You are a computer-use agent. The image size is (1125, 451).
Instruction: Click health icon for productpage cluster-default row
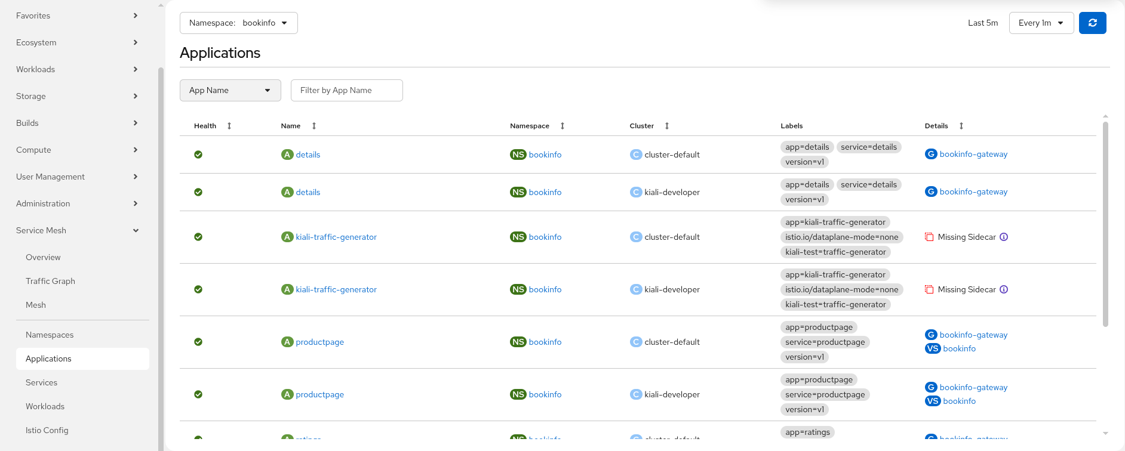coord(198,342)
